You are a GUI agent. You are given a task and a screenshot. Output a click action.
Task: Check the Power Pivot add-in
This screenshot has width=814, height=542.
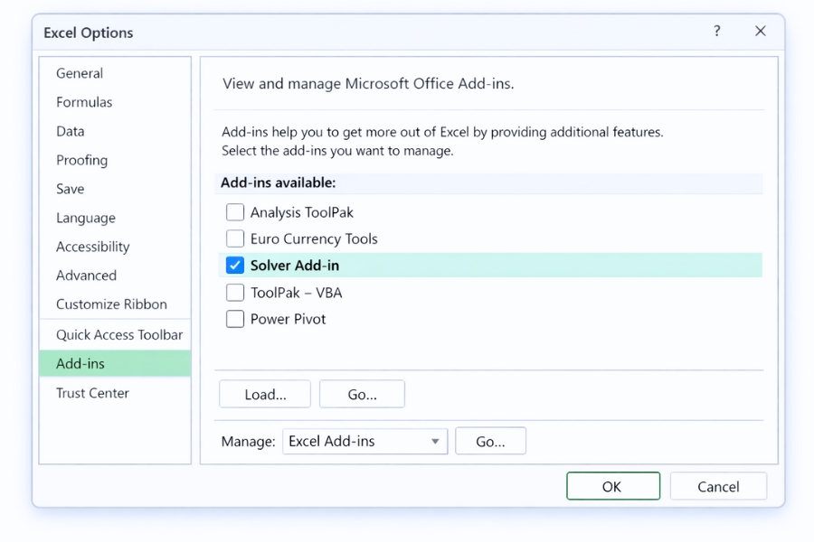(x=235, y=319)
